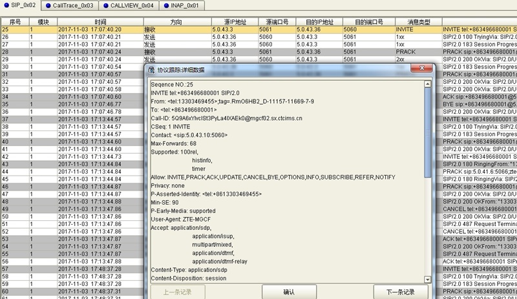
Task: Switch to the SIP_0x02 tab
Action: point(21,5)
